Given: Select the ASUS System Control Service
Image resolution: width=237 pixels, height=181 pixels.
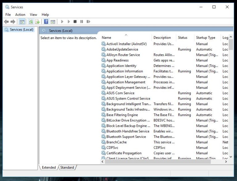Looking at the screenshot, I should (x=164, y=98).
